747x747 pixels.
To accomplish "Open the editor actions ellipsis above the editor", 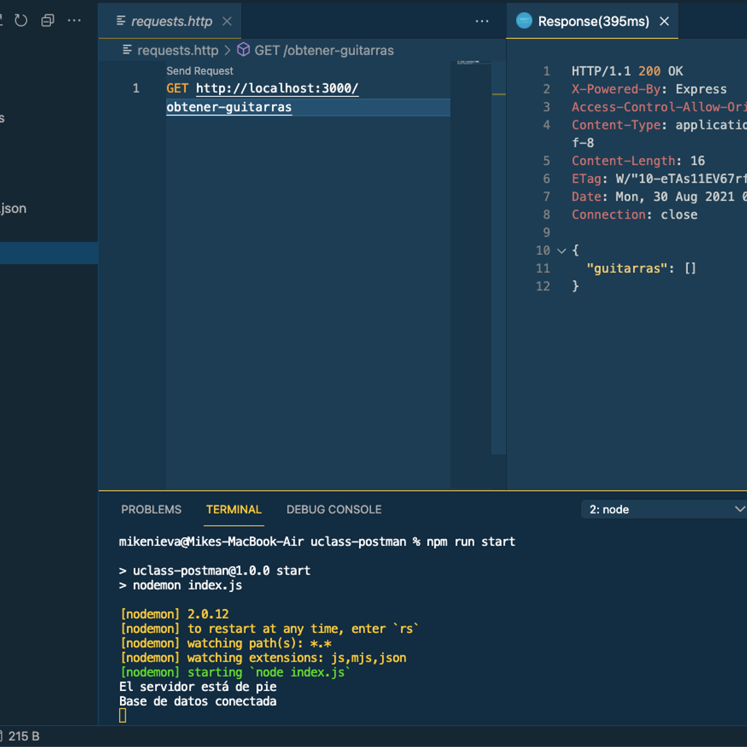I will coord(482,21).
